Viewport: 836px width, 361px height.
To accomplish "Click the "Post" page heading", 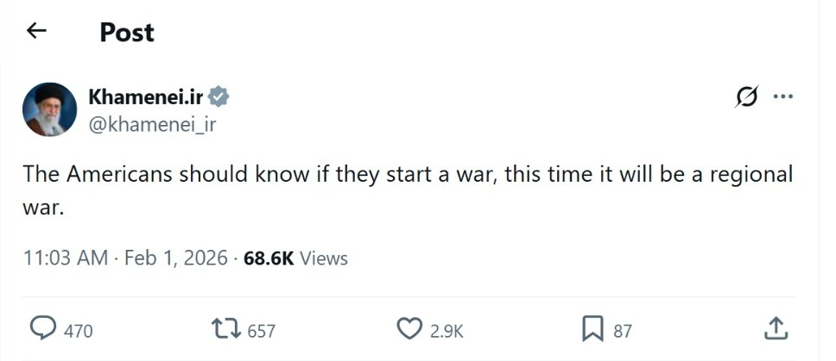I will tap(127, 32).
